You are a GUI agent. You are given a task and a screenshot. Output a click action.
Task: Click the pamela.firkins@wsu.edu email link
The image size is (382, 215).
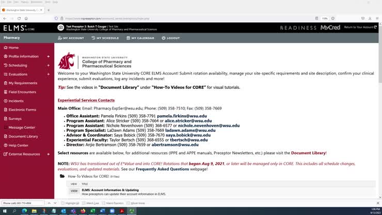182,116
